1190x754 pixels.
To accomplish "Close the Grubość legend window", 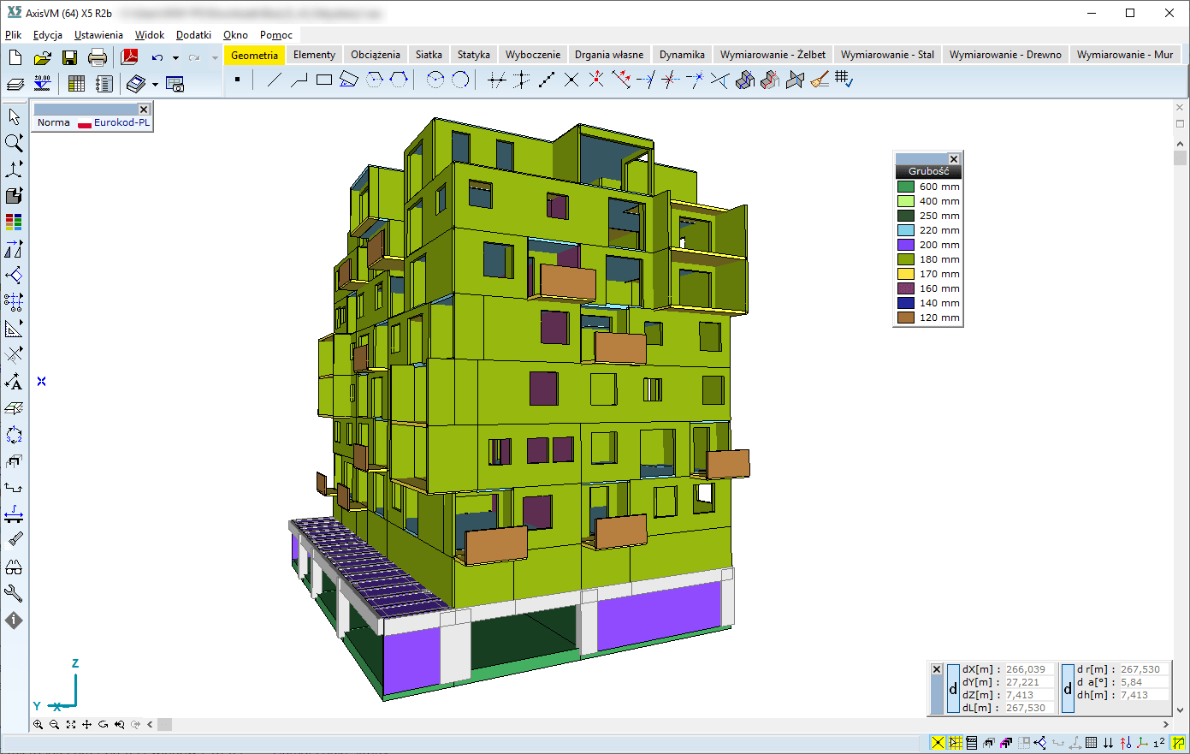I will 954,159.
